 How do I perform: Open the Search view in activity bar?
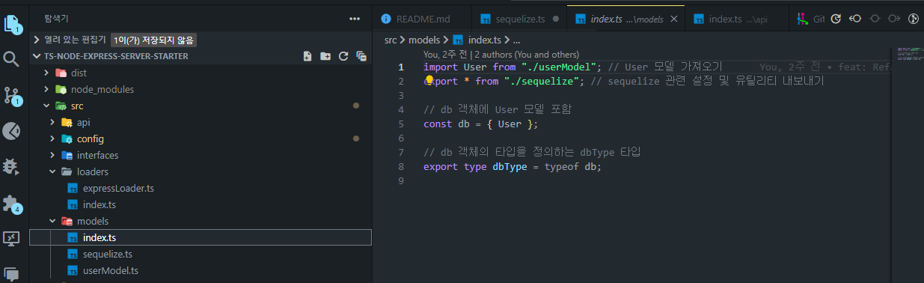click(x=11, y=59)
